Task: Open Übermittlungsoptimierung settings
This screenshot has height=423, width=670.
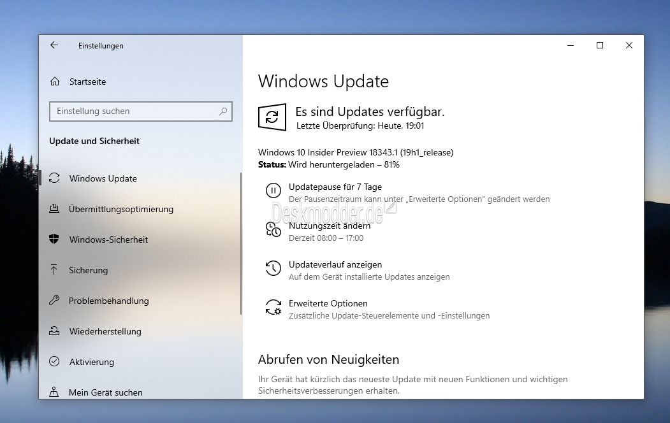Action: click(121, 209)
